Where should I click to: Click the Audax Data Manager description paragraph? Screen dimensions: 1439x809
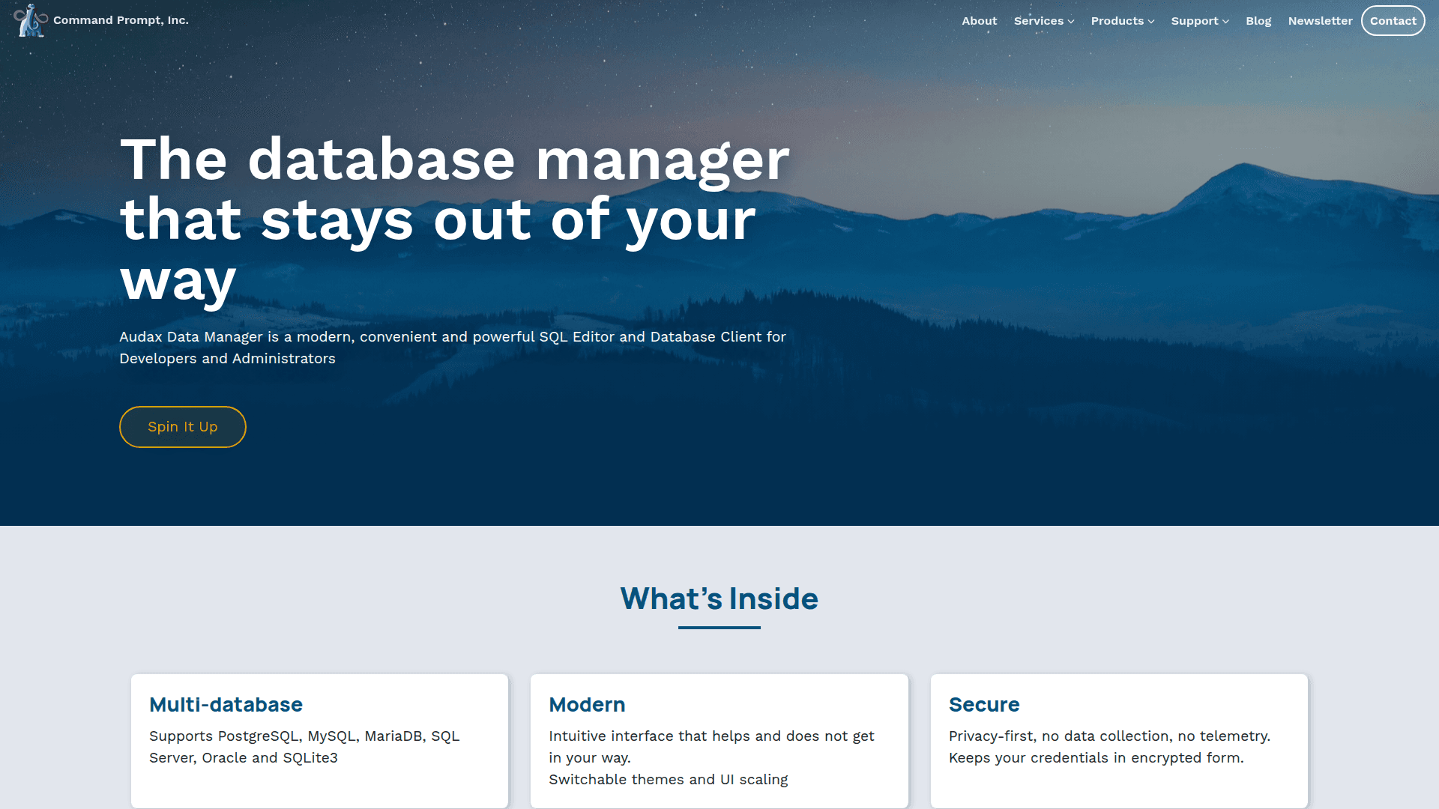point(453,348)
